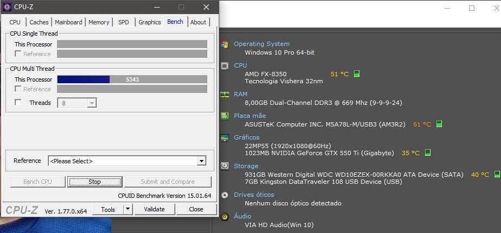
Task: Click the CPU-Z title bar app icon
Action: 7,6
